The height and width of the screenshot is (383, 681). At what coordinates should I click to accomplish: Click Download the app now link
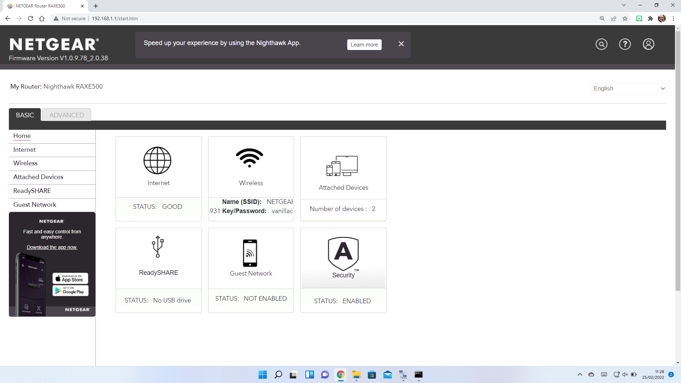coord(52,248)
